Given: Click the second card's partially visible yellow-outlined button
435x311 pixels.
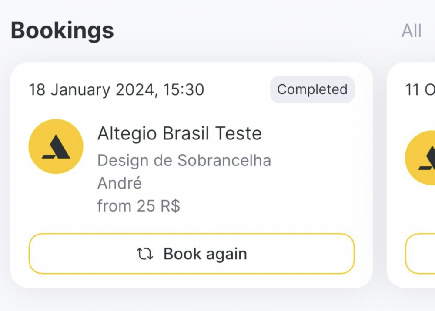Looking at the screenshot, I should [x=420, y=254].
